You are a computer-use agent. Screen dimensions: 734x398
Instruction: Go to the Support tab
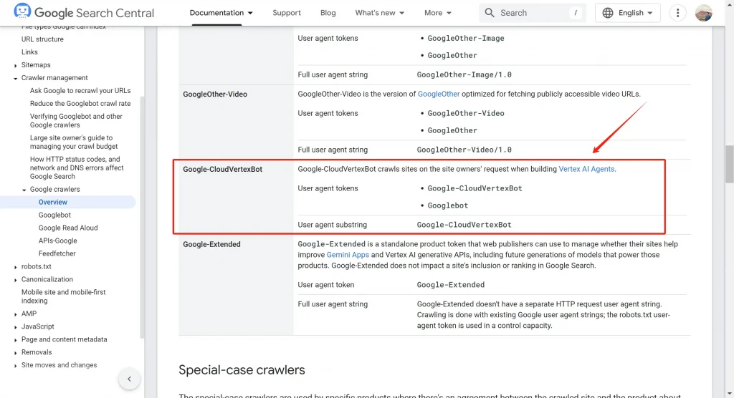coord(287,13)
